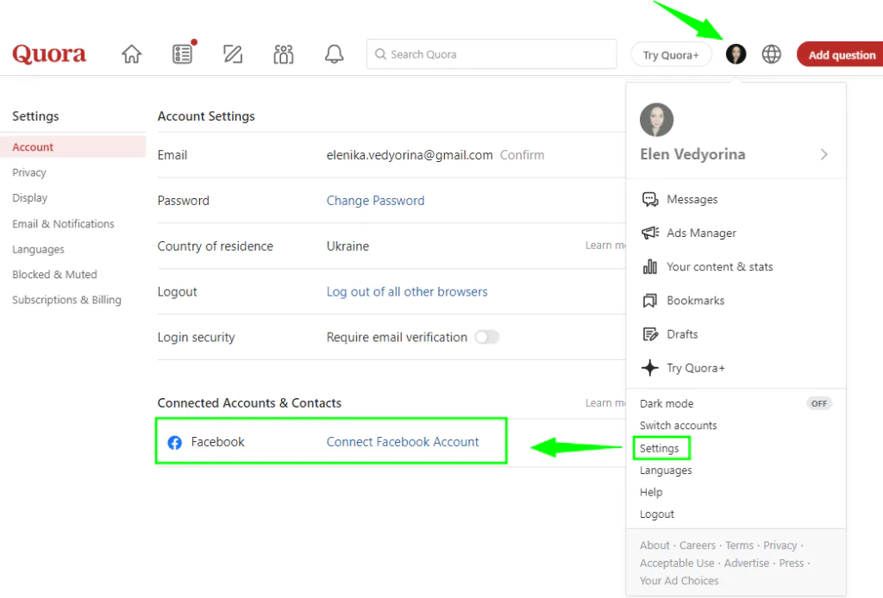
Task: Click the Ads Manager megaphone icon
Action: pyautogui.click(x=650, y=233)
